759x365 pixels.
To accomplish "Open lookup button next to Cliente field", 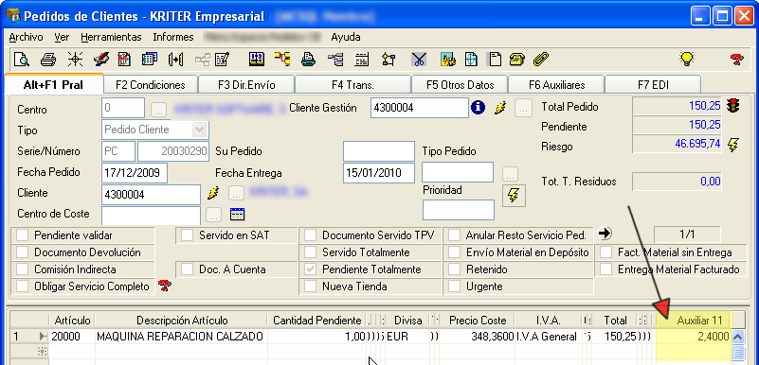I will 236,194.
